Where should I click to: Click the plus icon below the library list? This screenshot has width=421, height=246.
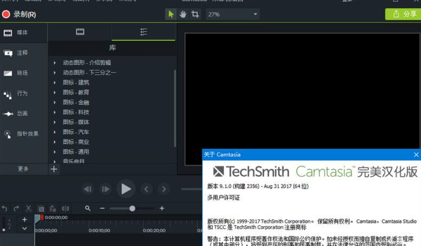point(54,169)
